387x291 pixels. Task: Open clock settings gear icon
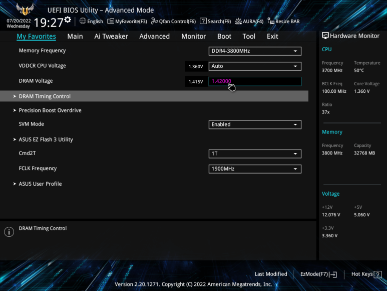click(x=68, y=20)
